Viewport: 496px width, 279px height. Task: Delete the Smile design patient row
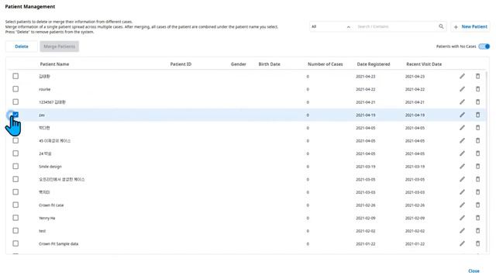tap(477, 167)
